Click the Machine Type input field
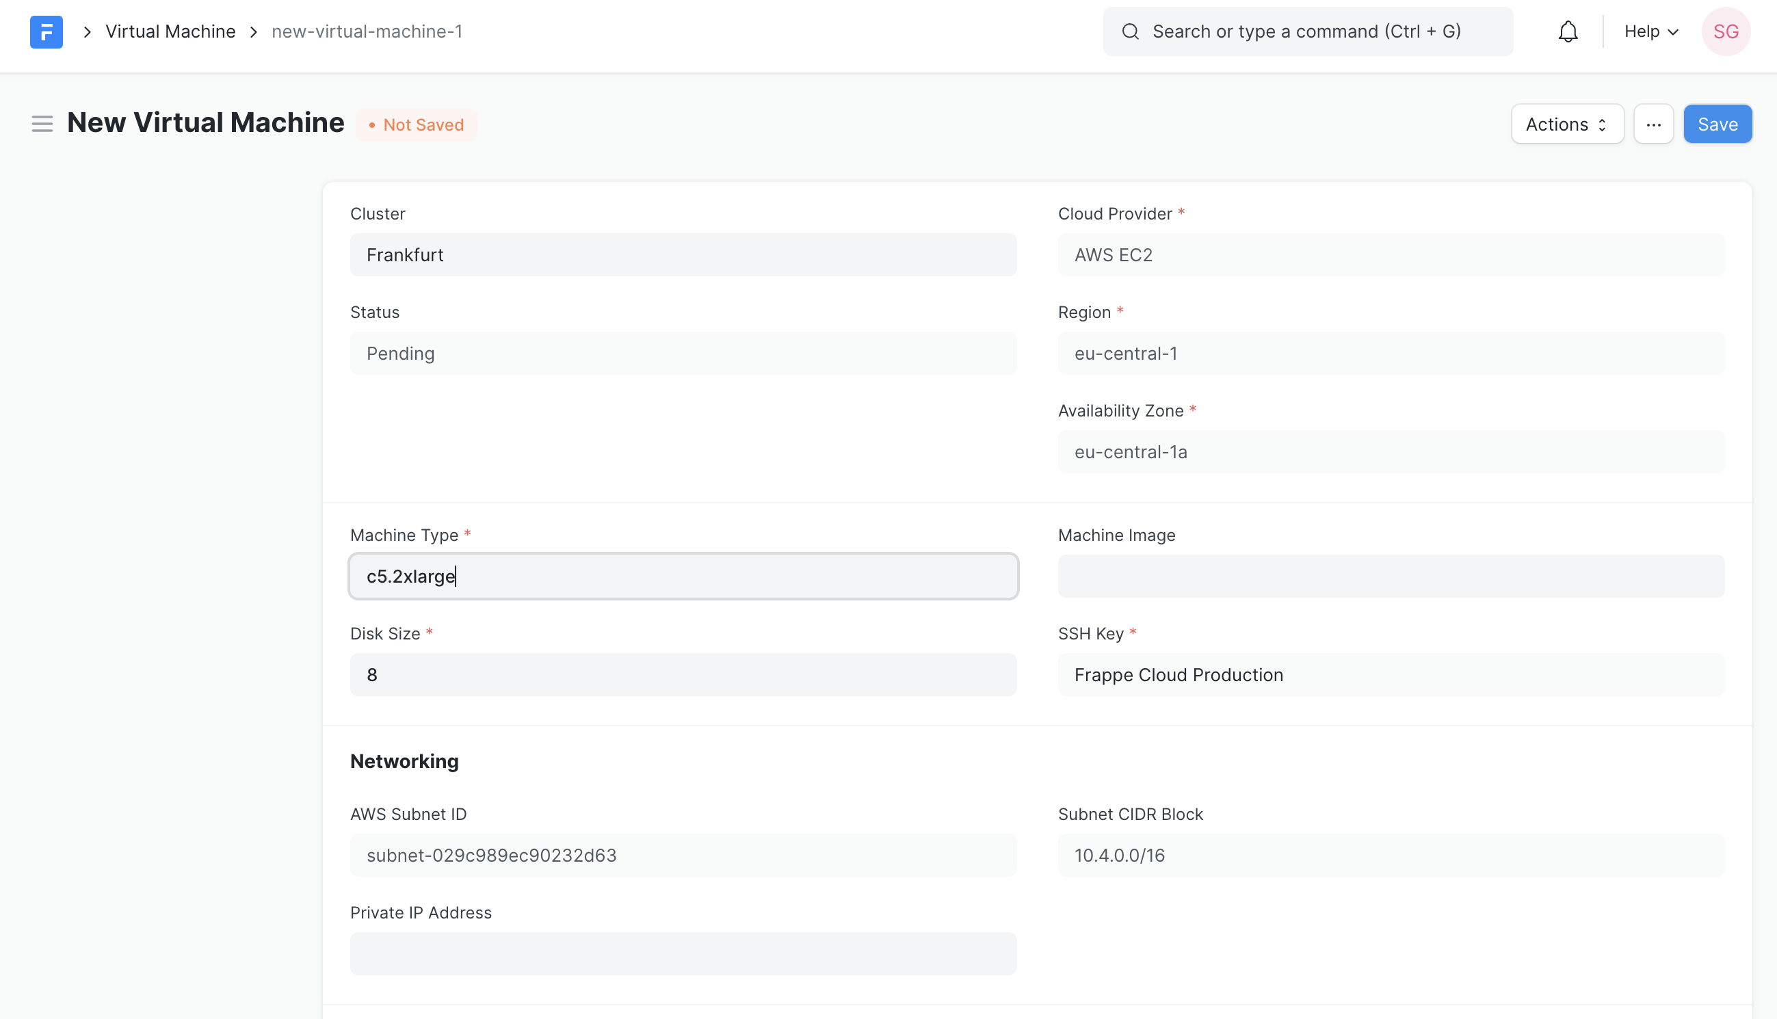Viewport: 1777px width, 1019px height. coord(683,576)
